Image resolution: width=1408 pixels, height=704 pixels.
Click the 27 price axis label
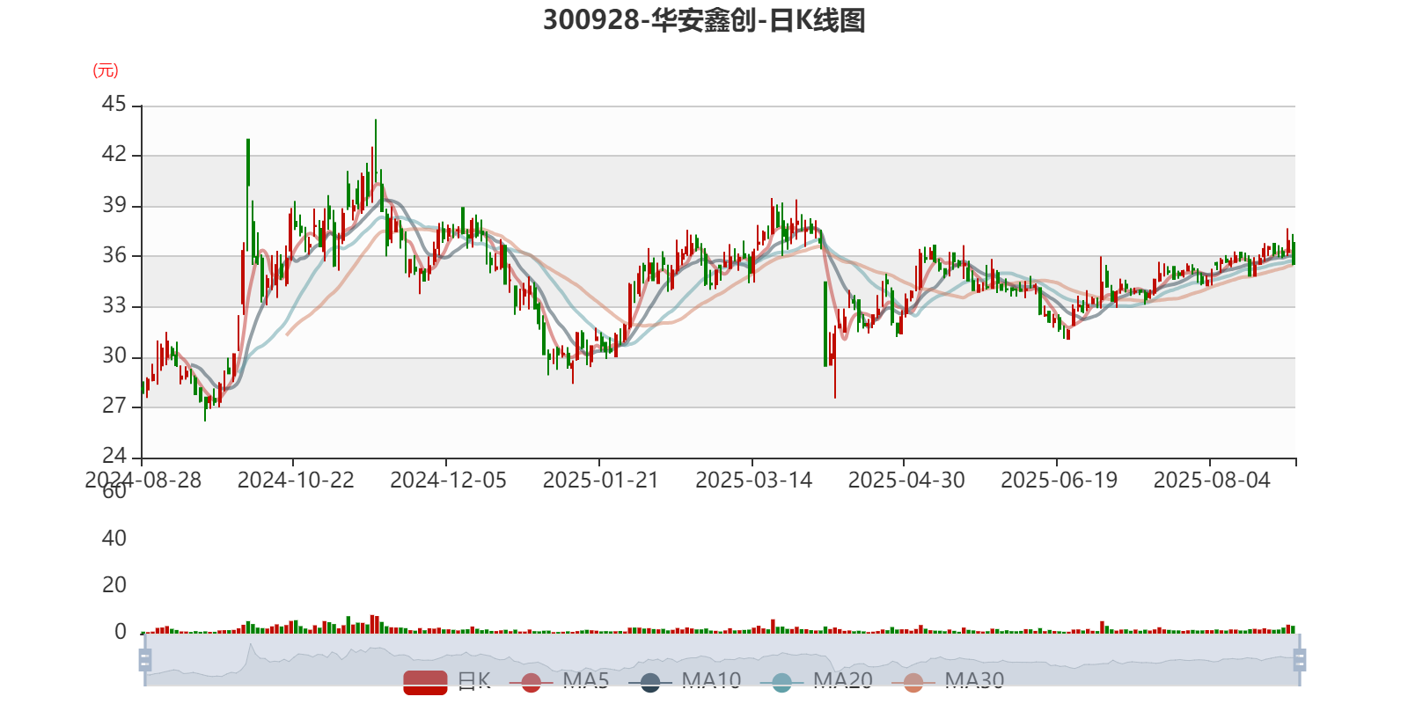114,406
